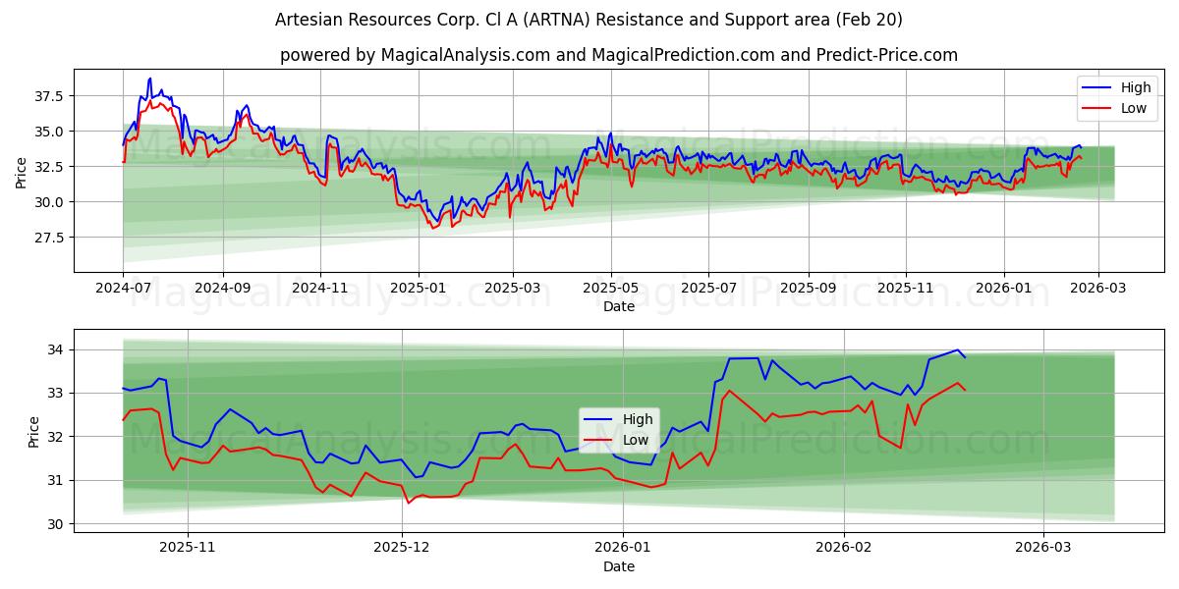Screen dimensions: 1179x589
Task: Open the bottom chart legend box
Action: (x=619, y=428)
